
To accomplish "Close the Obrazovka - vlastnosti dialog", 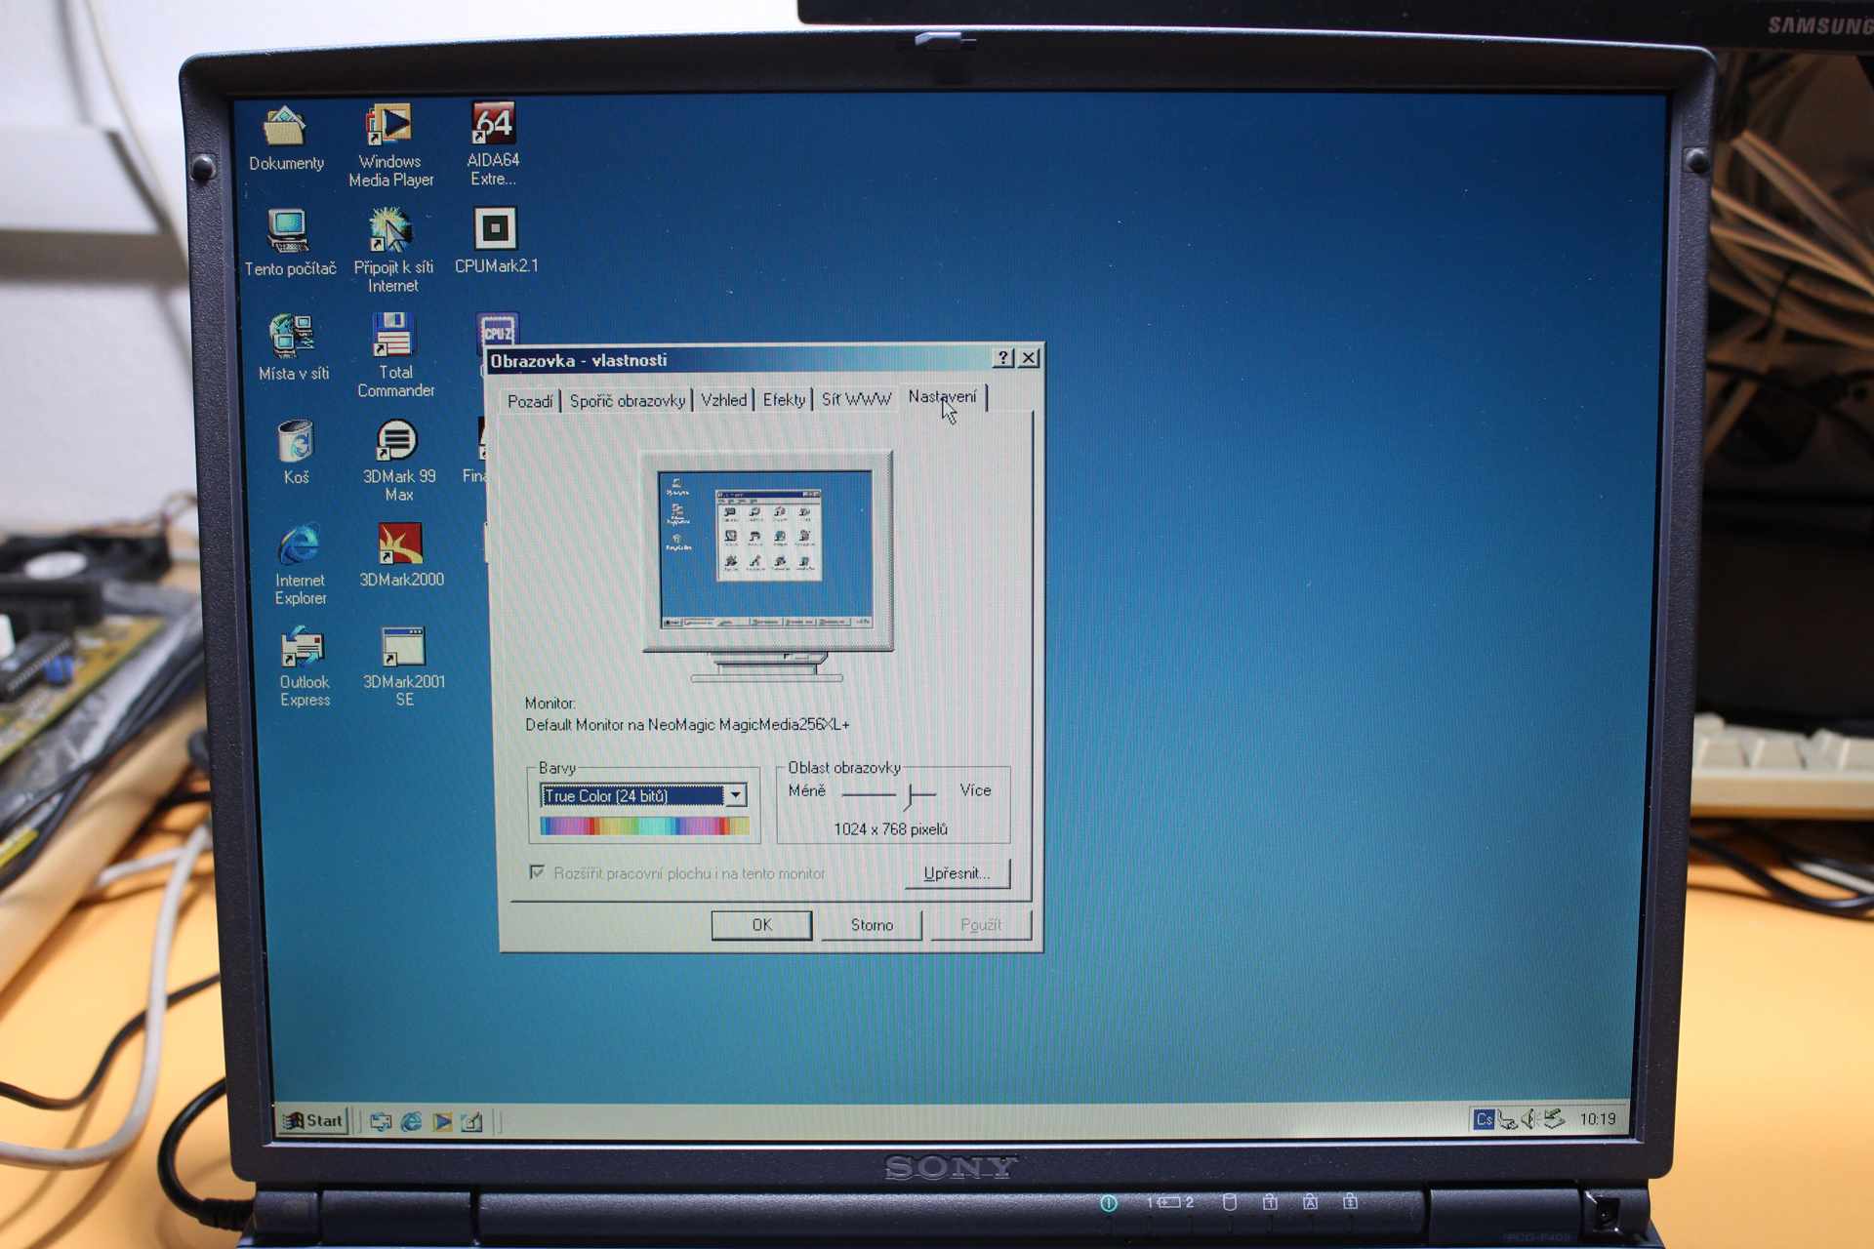I will [1029, 358].
